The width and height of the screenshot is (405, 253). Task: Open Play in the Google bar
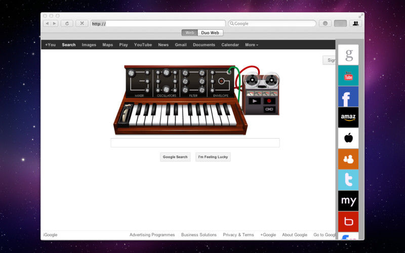pos(124,45)
